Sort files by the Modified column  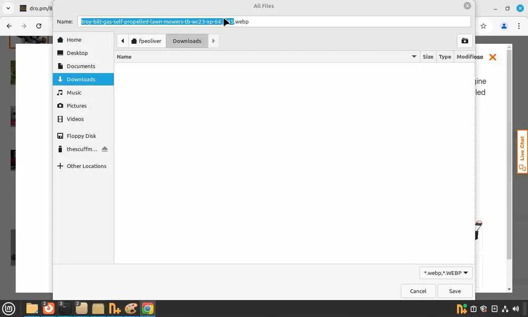click(464, 57)
